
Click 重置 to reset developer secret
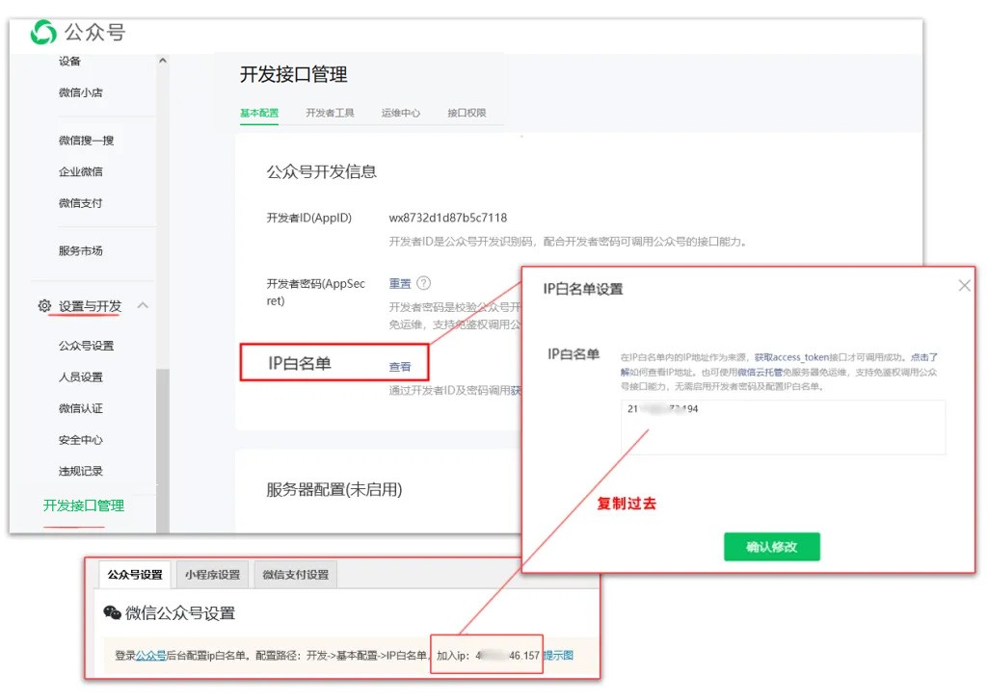pos(400,283)
